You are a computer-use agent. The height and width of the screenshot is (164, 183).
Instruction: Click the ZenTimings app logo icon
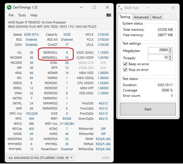9,7
